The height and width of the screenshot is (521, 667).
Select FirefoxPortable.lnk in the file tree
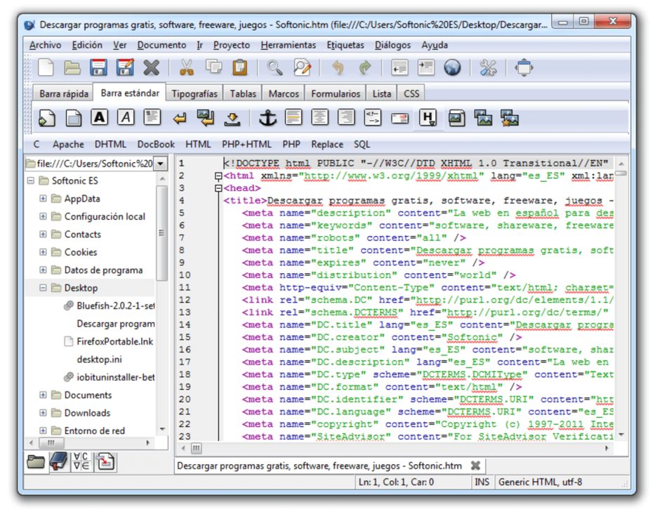114,341
